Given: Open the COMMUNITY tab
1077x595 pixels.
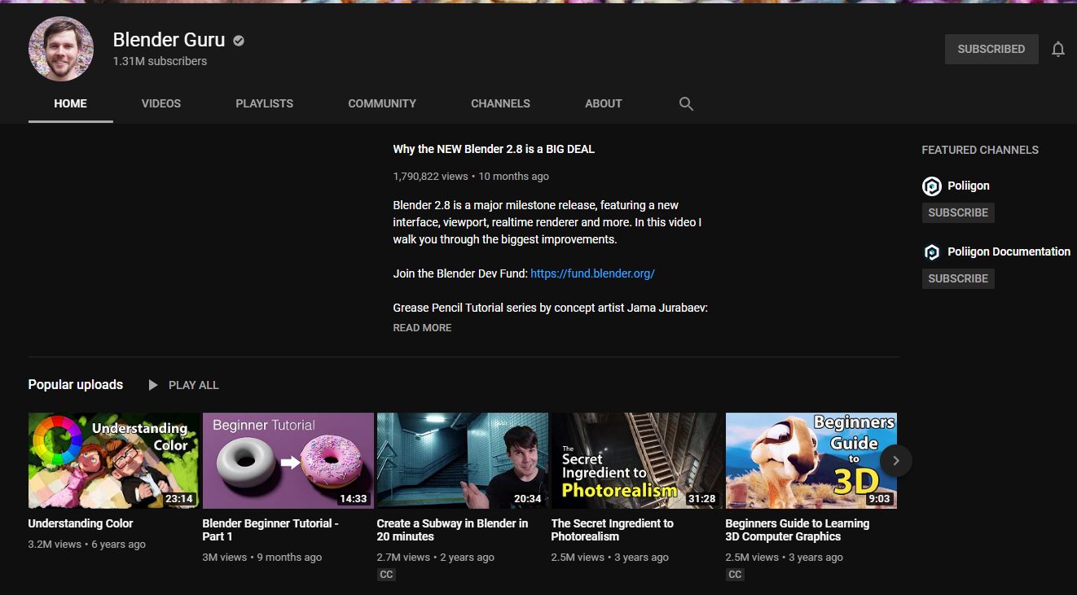Looking at the screenshot, I should [x=382, y=103].
